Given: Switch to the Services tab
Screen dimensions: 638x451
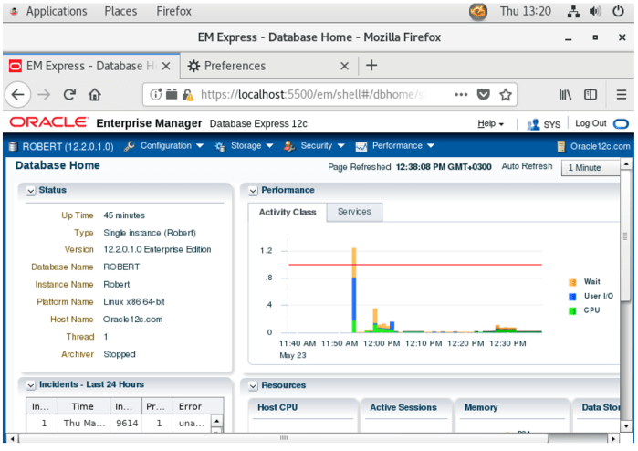Looking at the screenshot, I should pos(354,212).
